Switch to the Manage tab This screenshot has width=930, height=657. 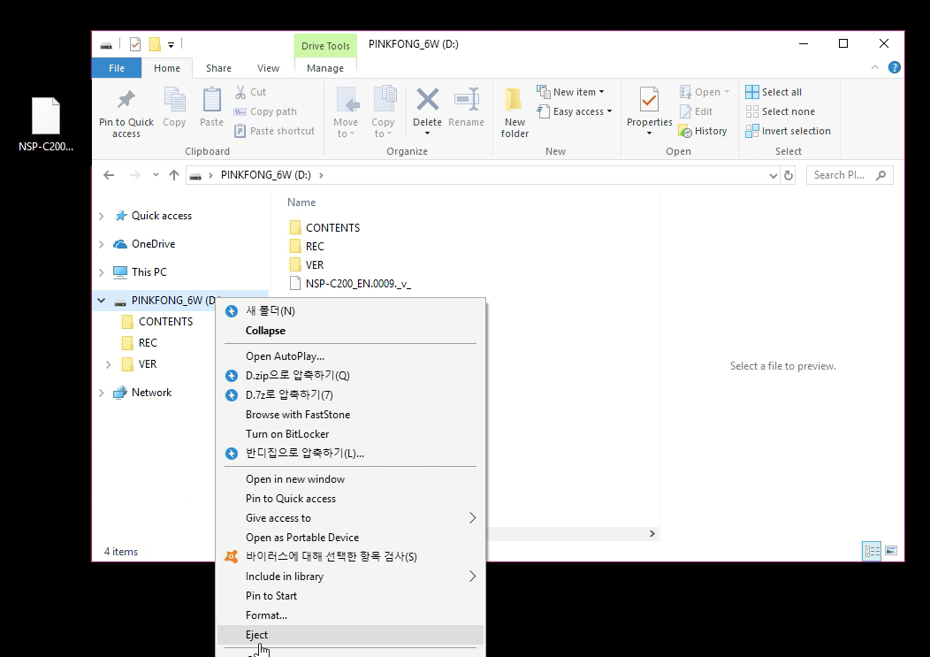[x=325, y=68]
